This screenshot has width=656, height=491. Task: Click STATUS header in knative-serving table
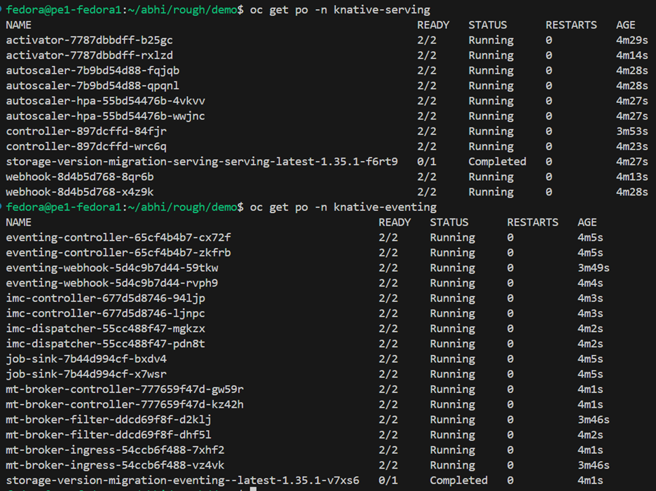click(x=487, y=25)
